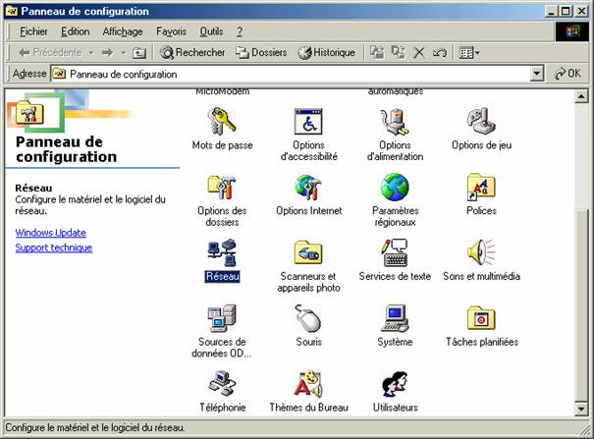
Task: Click the Copy To toolbar icon
Action: click(x=399, y=52)
